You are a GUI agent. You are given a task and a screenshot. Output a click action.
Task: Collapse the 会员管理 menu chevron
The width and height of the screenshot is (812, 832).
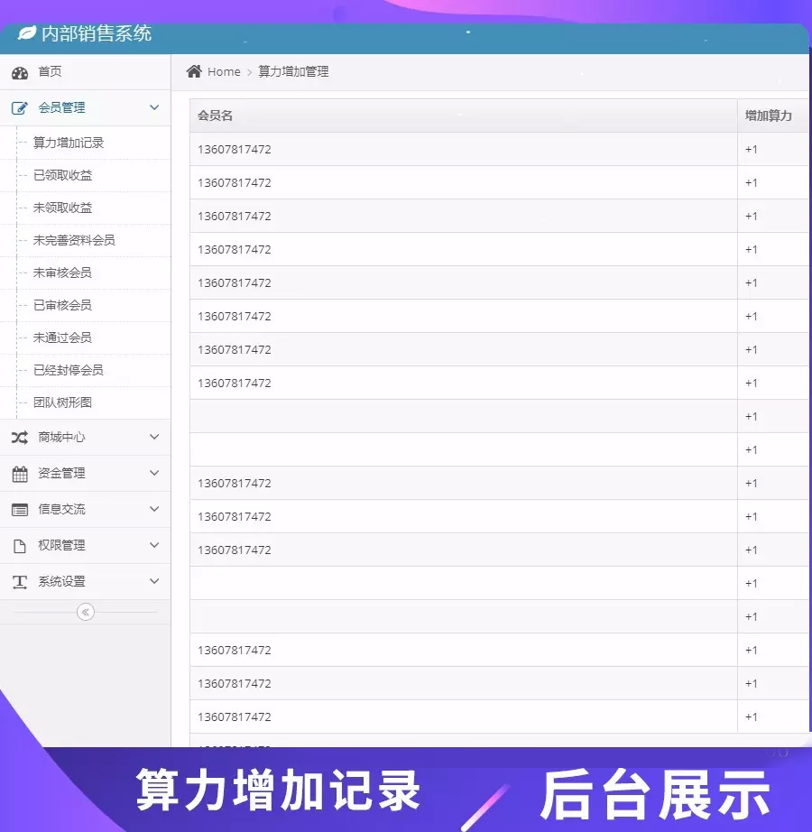tap(154, 107)
